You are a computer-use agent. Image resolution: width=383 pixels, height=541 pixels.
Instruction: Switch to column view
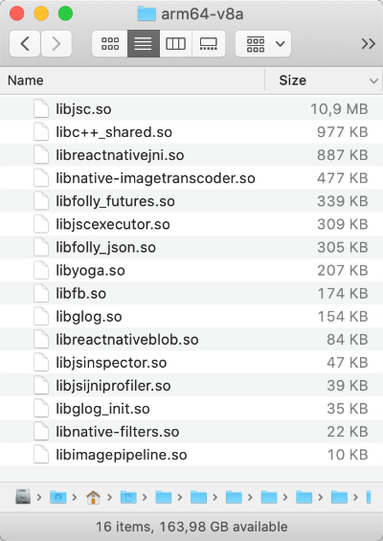(175, 44)
